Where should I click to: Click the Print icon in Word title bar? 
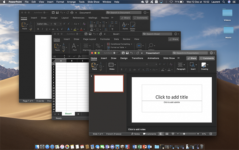click(72, 13)
